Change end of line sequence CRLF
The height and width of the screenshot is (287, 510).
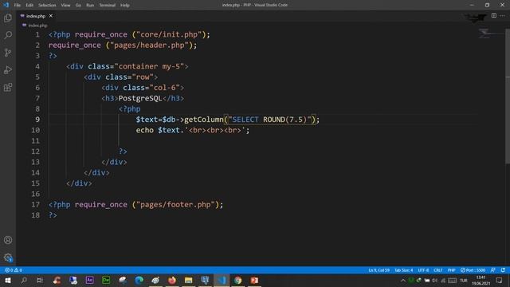click(x=438, y=270)
